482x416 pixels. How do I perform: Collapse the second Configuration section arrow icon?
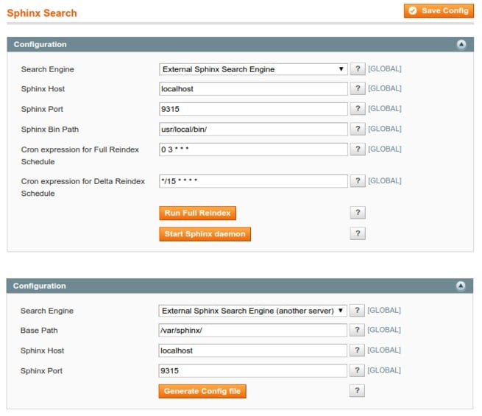(x=461, y=286)
